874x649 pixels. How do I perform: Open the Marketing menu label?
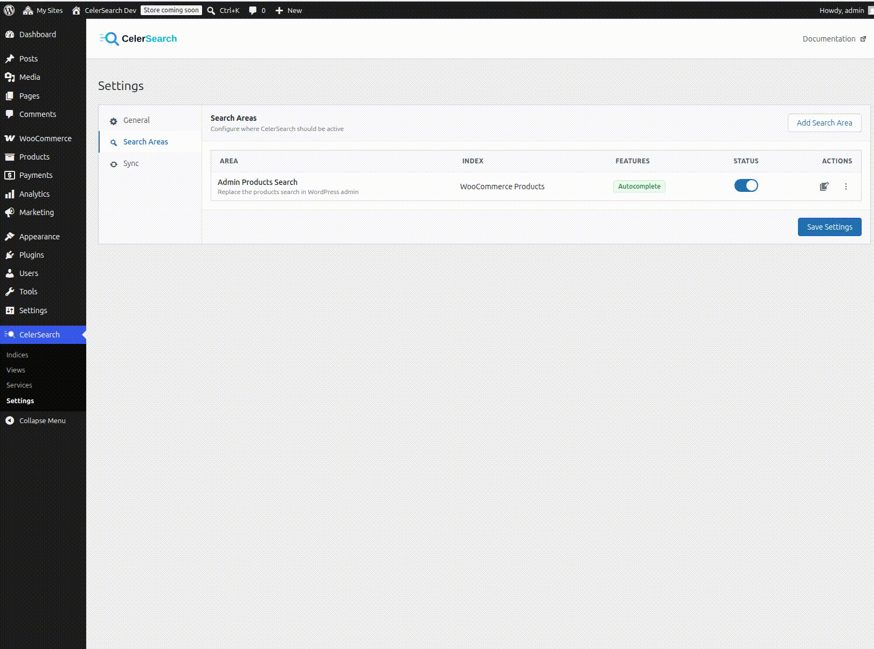pyautogui.click(x=37, y=212)
